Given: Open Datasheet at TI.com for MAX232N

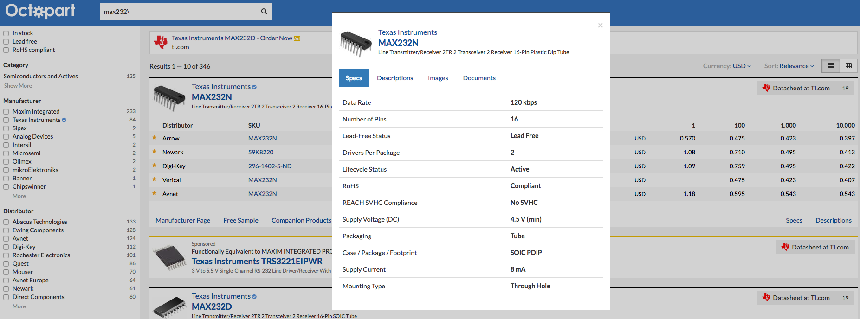Looking at the screenshot, I should coord(797,88).
